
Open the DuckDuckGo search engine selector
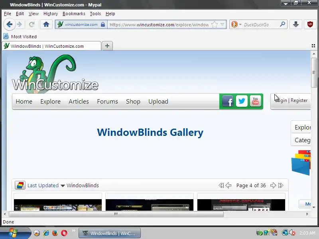click(x=236, y=25)
